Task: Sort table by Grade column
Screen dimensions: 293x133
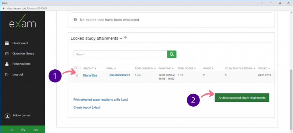Action: point(208,69)
